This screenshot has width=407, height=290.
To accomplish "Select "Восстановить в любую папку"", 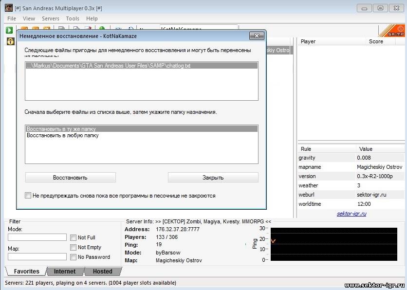I will point(142,135).
